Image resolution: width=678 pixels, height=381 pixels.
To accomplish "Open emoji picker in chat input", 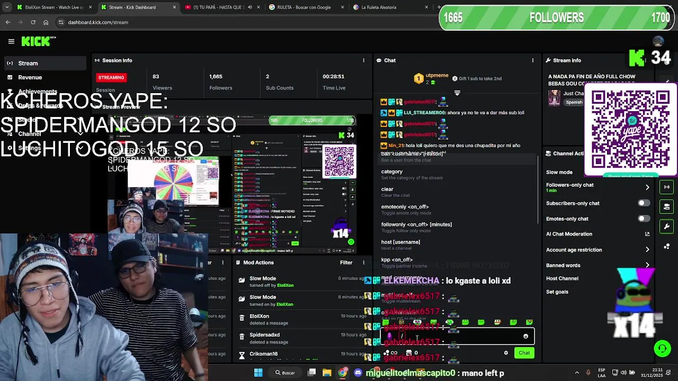I will [525, 336].
